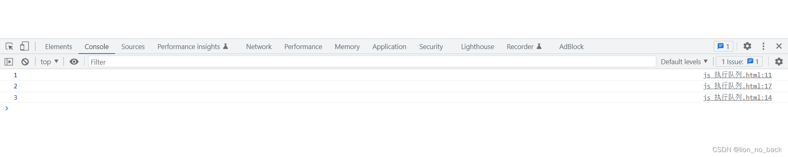Click the 1 Issue button

point(740,62)
